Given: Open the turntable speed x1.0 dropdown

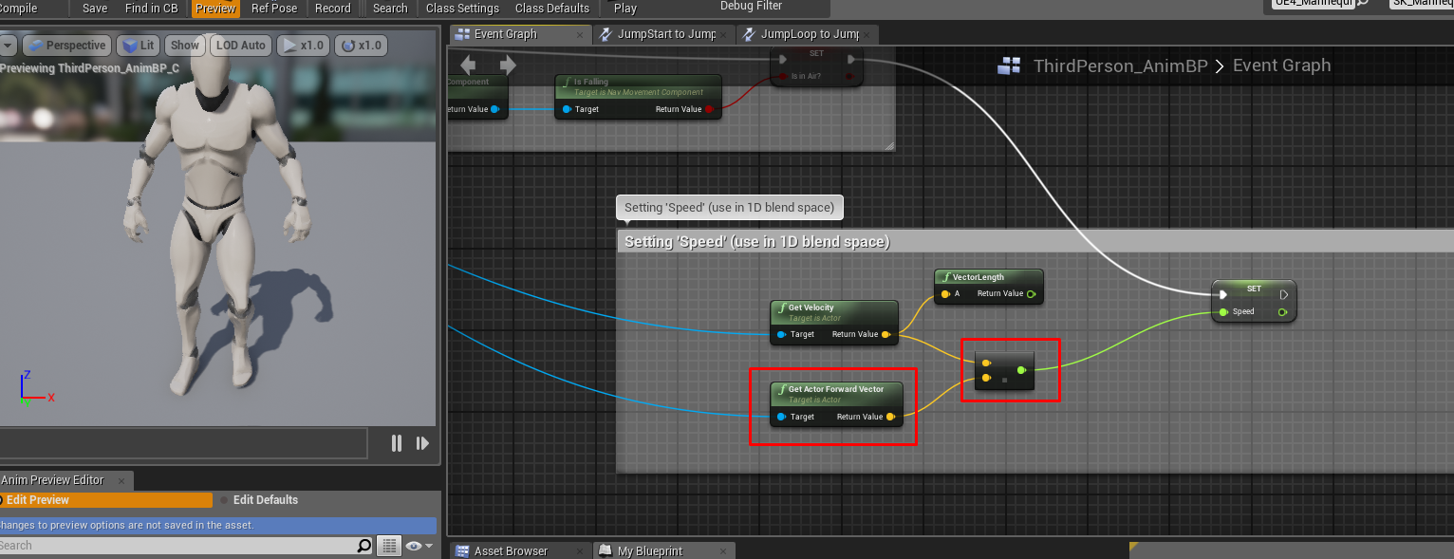Looking at the screenshot, I should tap(361, 46).
